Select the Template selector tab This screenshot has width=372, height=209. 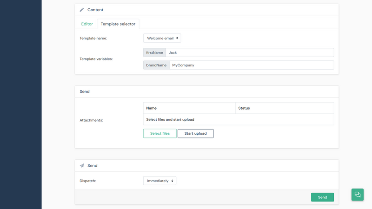pos(118,24)
